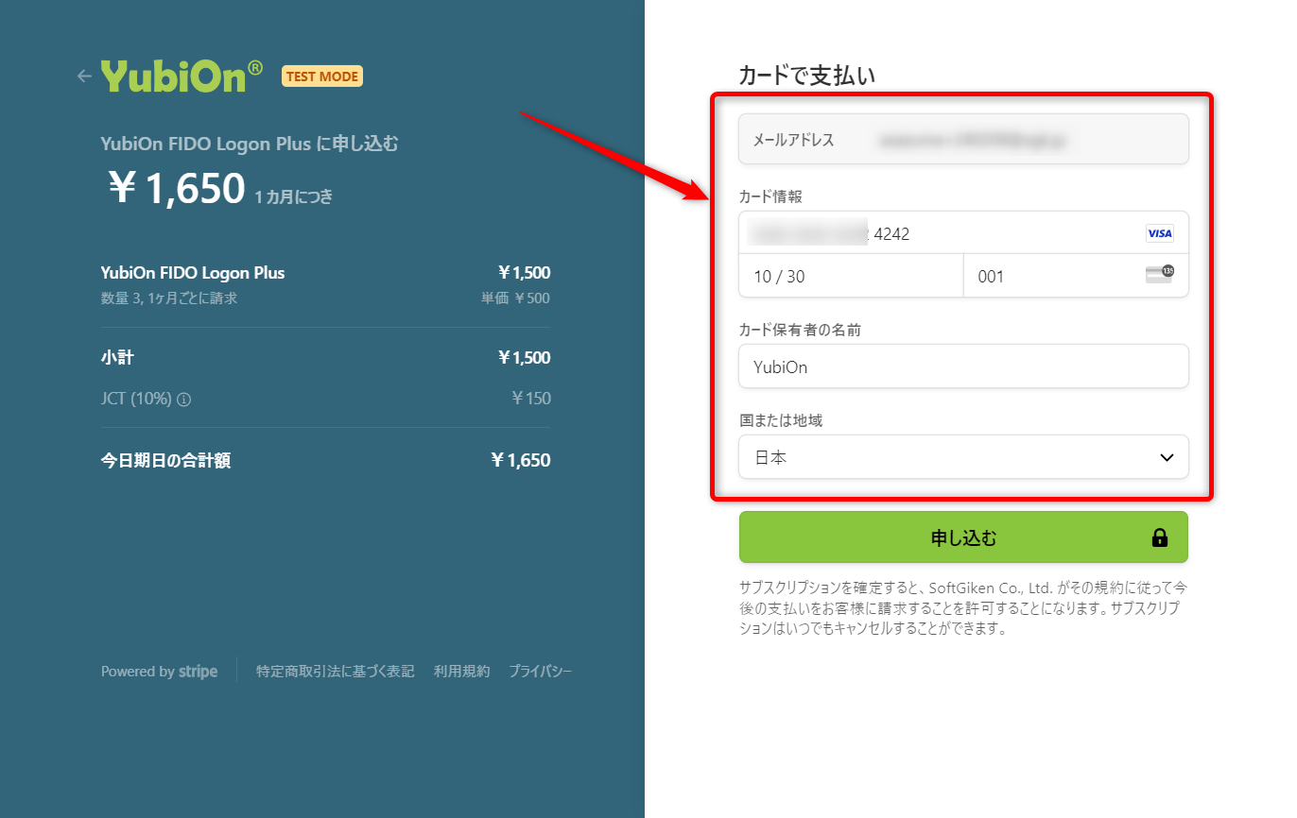Click the 今日期日の合計額 label

click(x=165, y=461)
